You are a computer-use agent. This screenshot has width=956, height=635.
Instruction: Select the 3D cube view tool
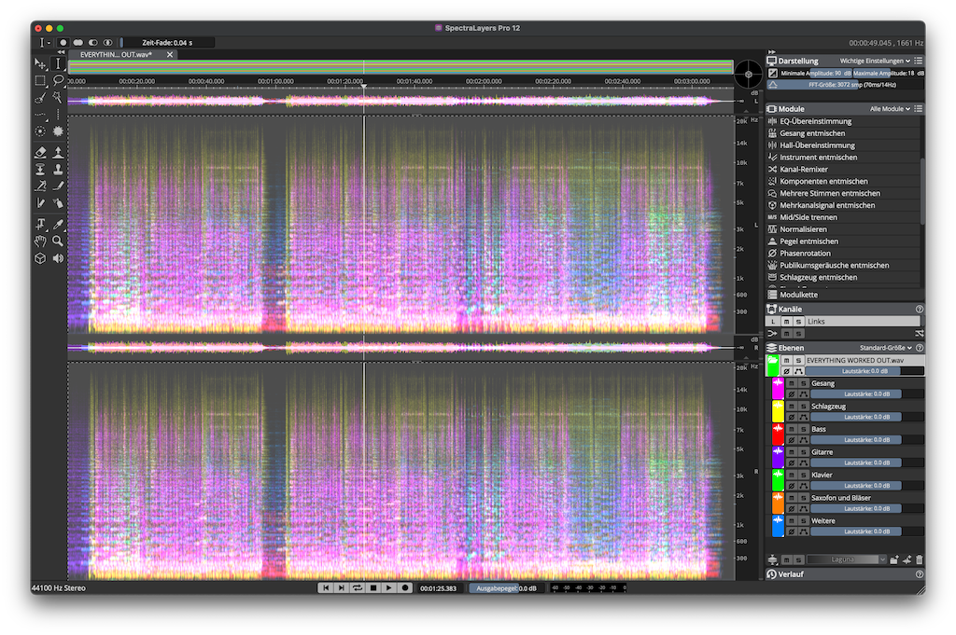coord(40,258)
